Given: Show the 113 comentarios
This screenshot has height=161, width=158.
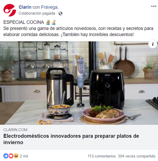Looking at the screenshot, I should click(x=102, y=156).
